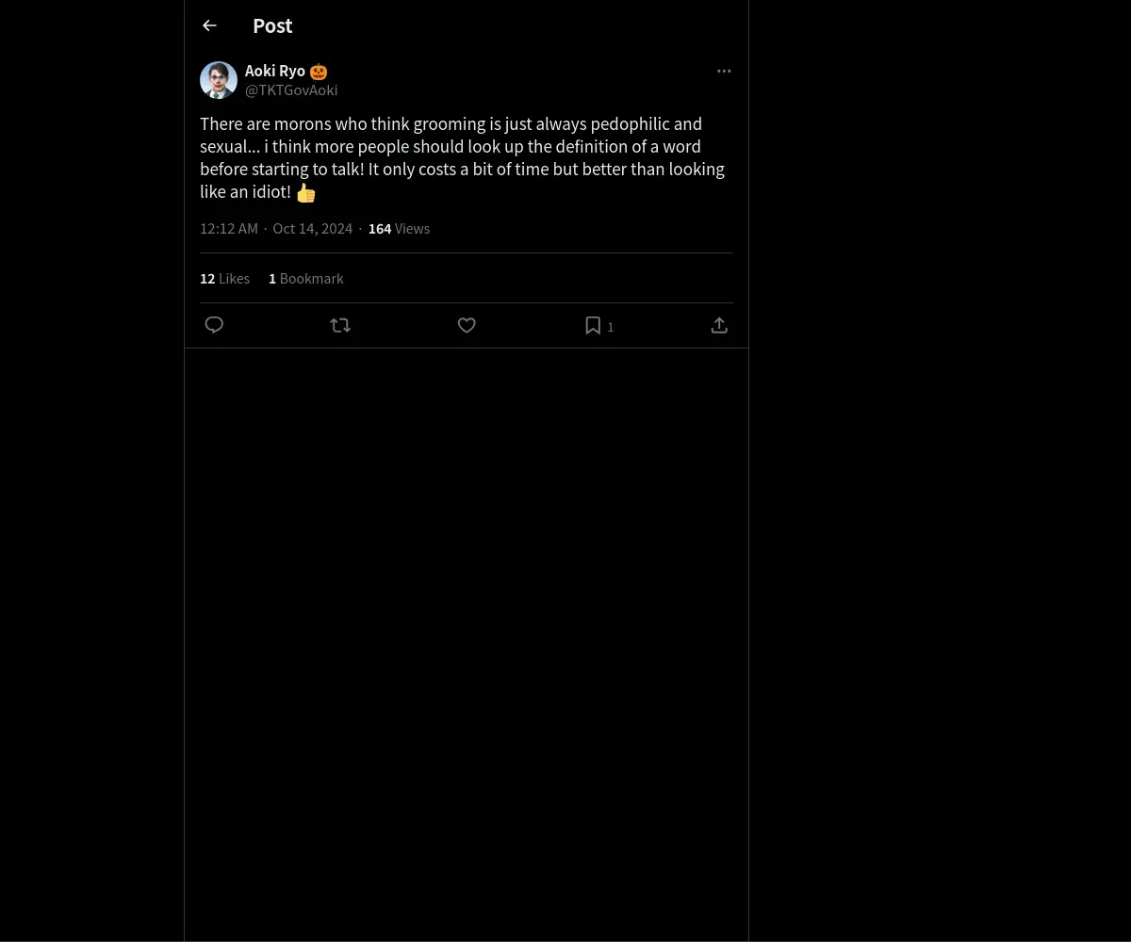Open the three-dot more options menu

(x=724, y=71)
